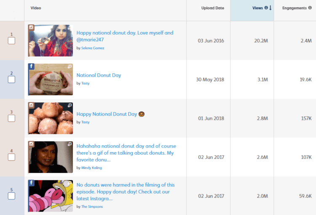Click the Video column header
Viewport: 316px width, 215px height.
pos(36,8)
